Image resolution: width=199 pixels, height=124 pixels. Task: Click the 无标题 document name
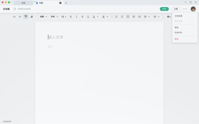click(x=6, y=9)
